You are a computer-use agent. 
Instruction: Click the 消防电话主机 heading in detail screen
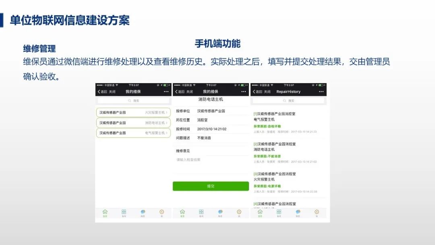tap(211, 100)
